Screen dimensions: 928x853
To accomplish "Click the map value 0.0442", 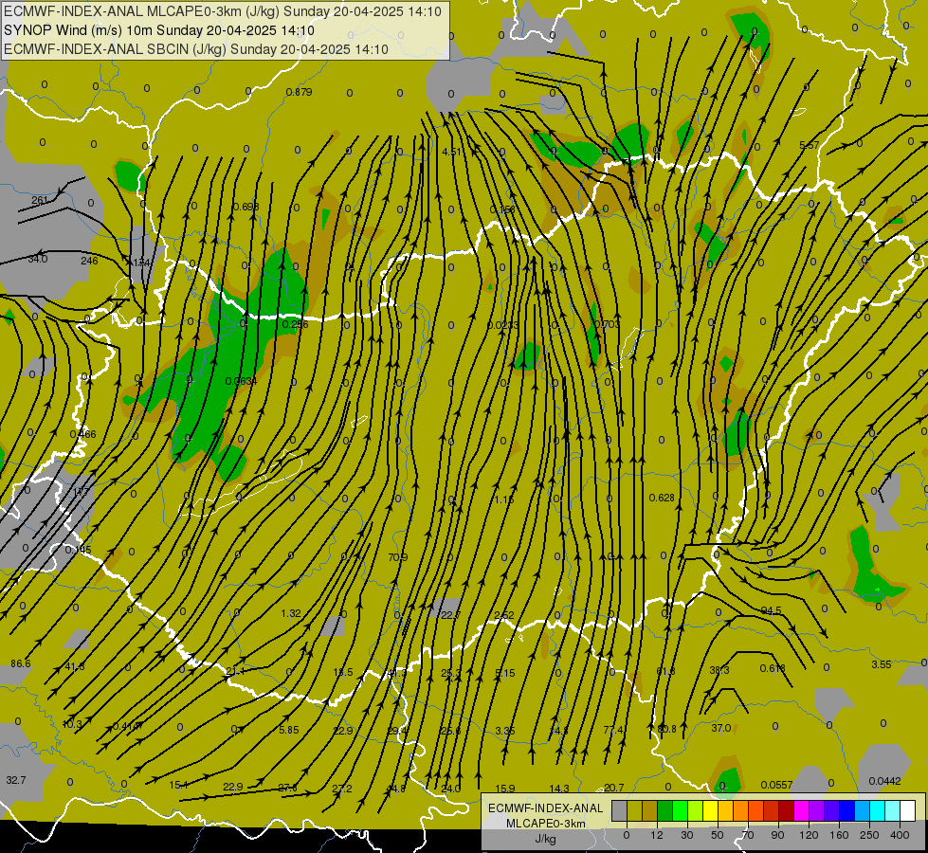I will click(x=884, y=781).
